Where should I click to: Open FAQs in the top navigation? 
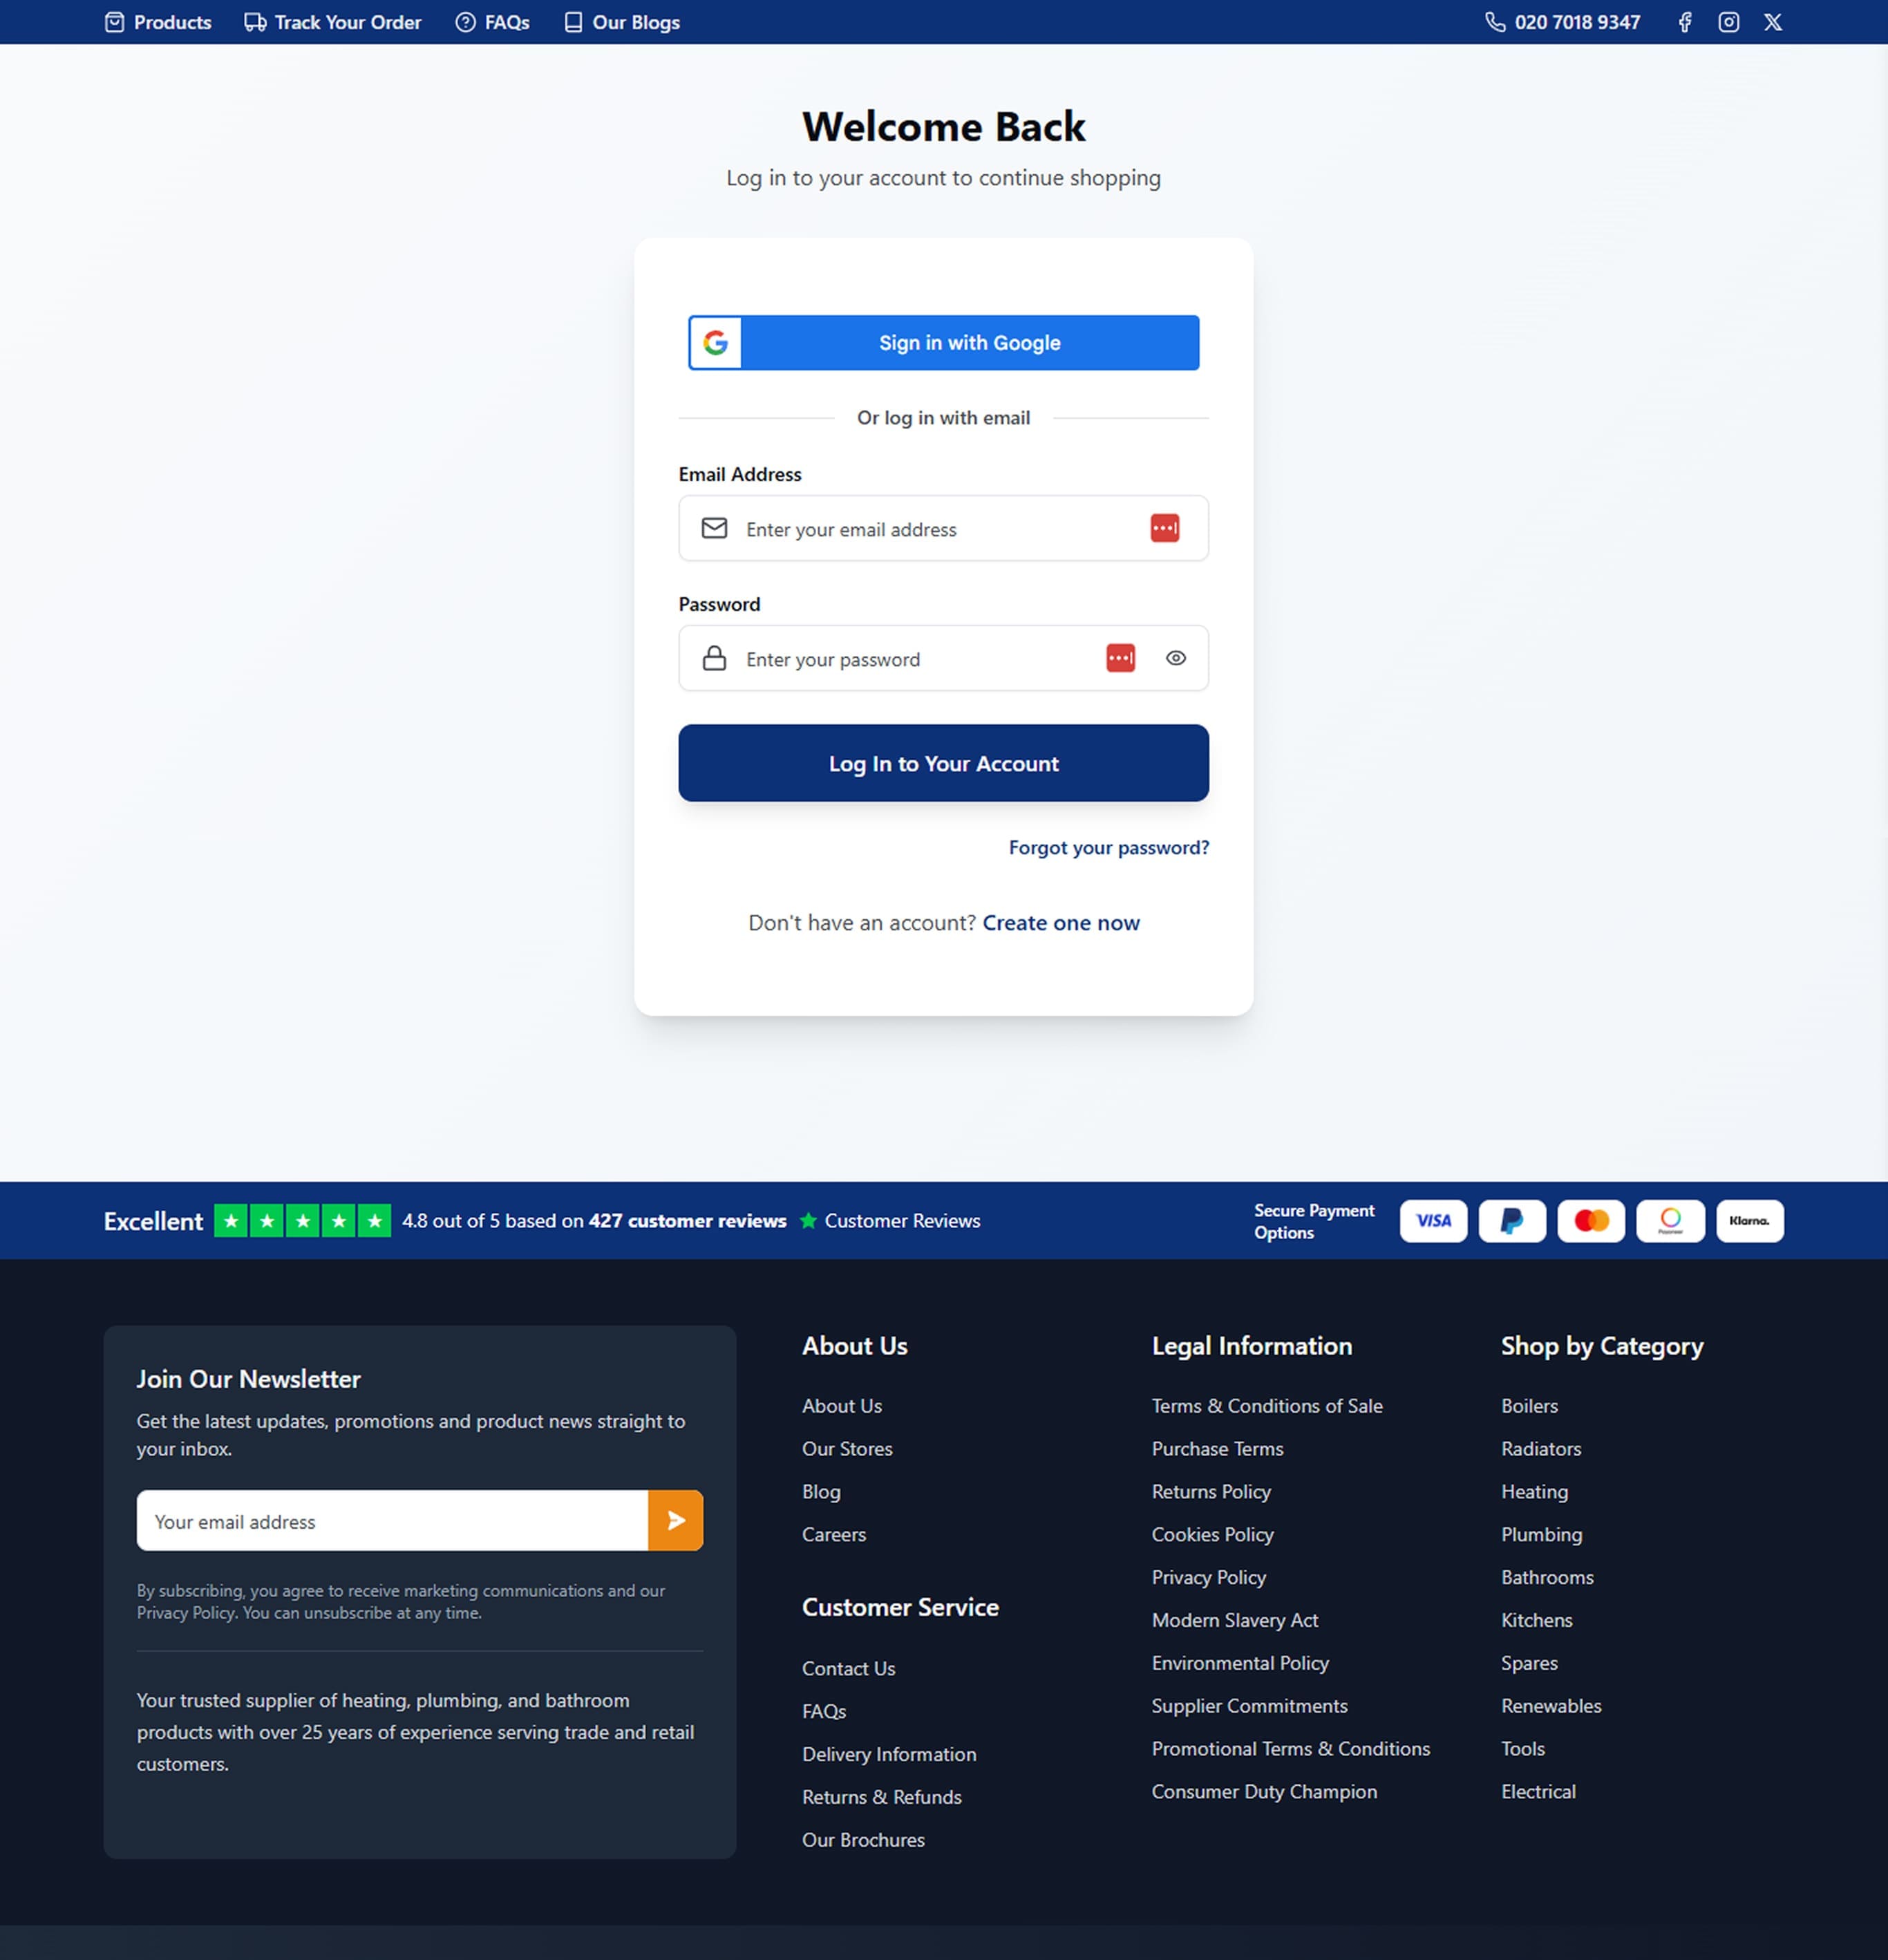click(493, 22)
